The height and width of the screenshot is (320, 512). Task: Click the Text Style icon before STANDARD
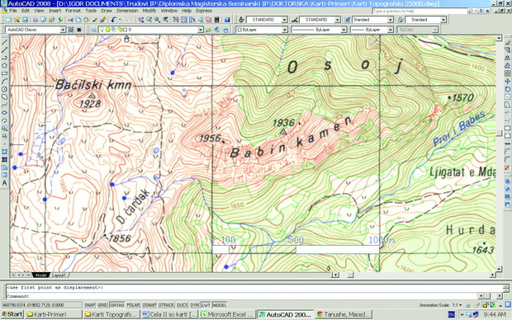pyautogui.click(x=241, y=20)
